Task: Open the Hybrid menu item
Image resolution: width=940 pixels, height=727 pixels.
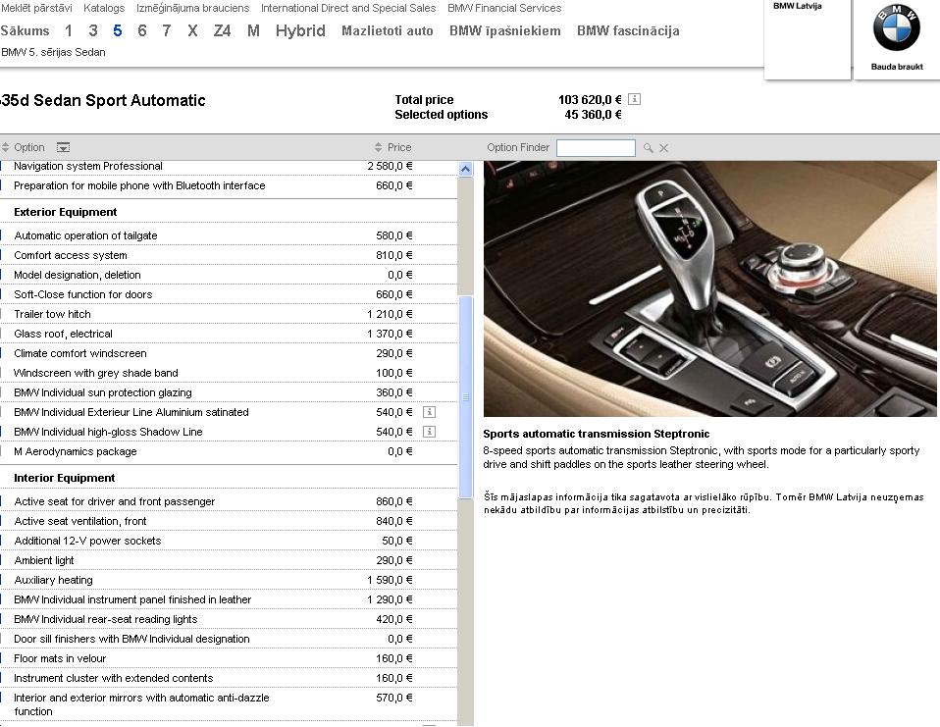Action: pos(300,30)
